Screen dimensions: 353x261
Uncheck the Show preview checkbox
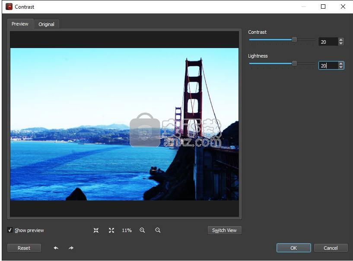[10, 230]
